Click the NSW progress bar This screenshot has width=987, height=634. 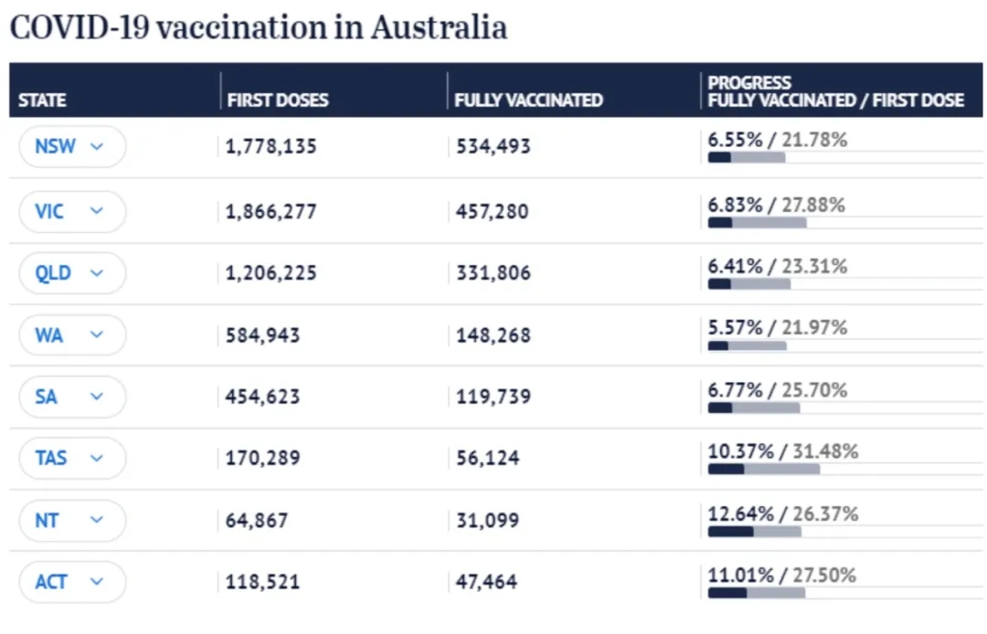pyautogui.click(x=747, y=157)
